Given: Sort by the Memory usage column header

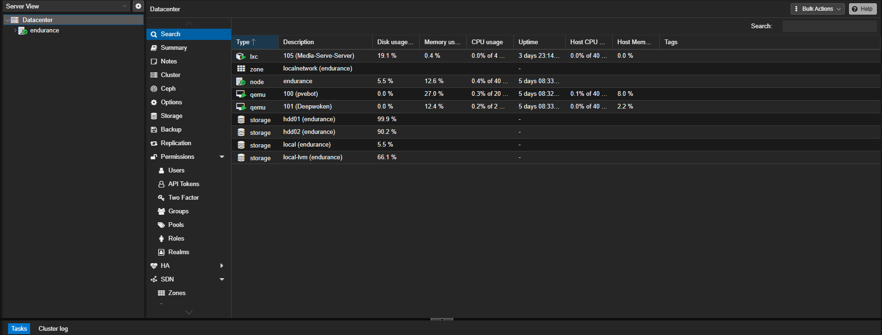Looking at the screenshot, I should 443,42.
